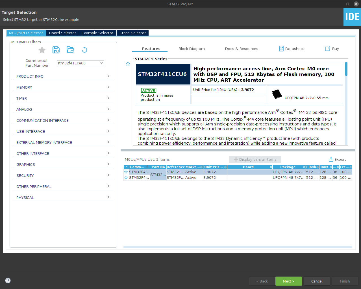Click the merged STM32... Part No cell
Image resolution: width=361 pixels, height=289 pixels.
tap(158, 175)
